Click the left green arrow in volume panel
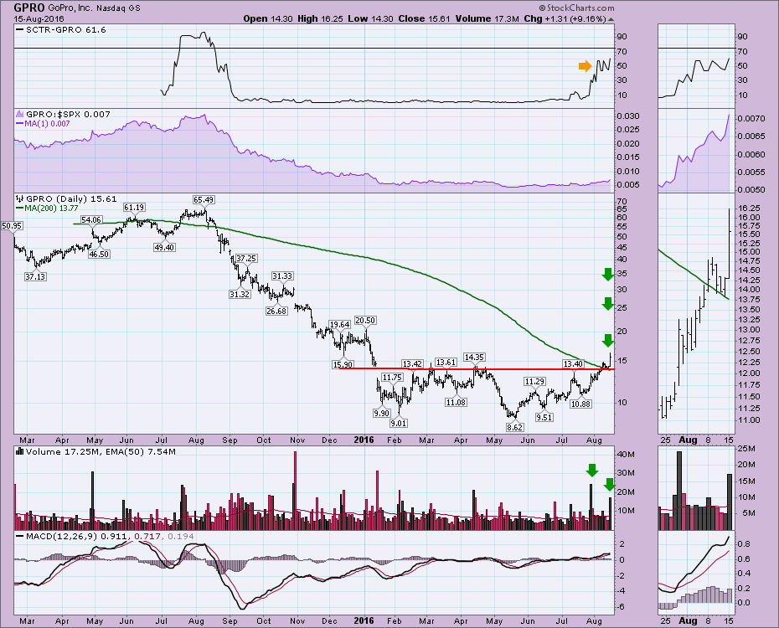The height and width of the screenshot is (628, 779). (x=591, y=471)
